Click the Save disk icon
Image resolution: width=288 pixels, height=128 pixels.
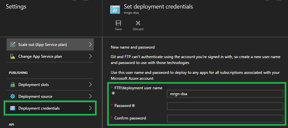(x=118, y=23)
